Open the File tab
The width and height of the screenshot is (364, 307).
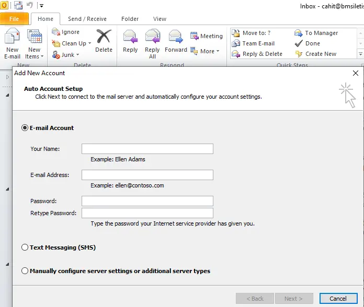click(x=14, y=19)
